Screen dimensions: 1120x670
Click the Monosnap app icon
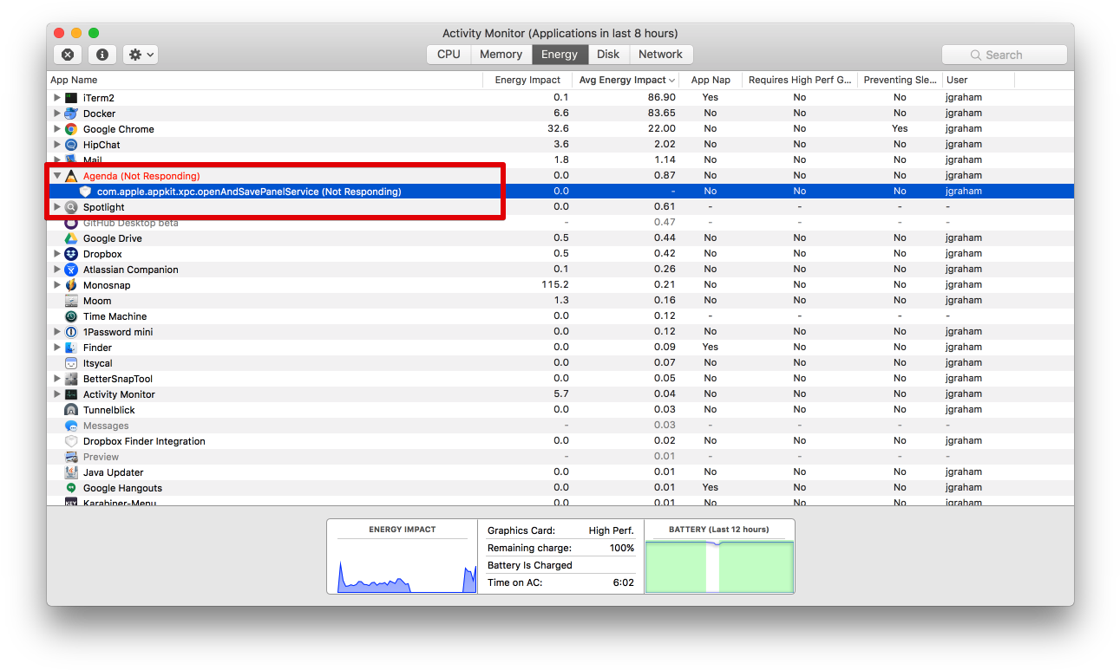pyautogui.click(x=71, y=285)
